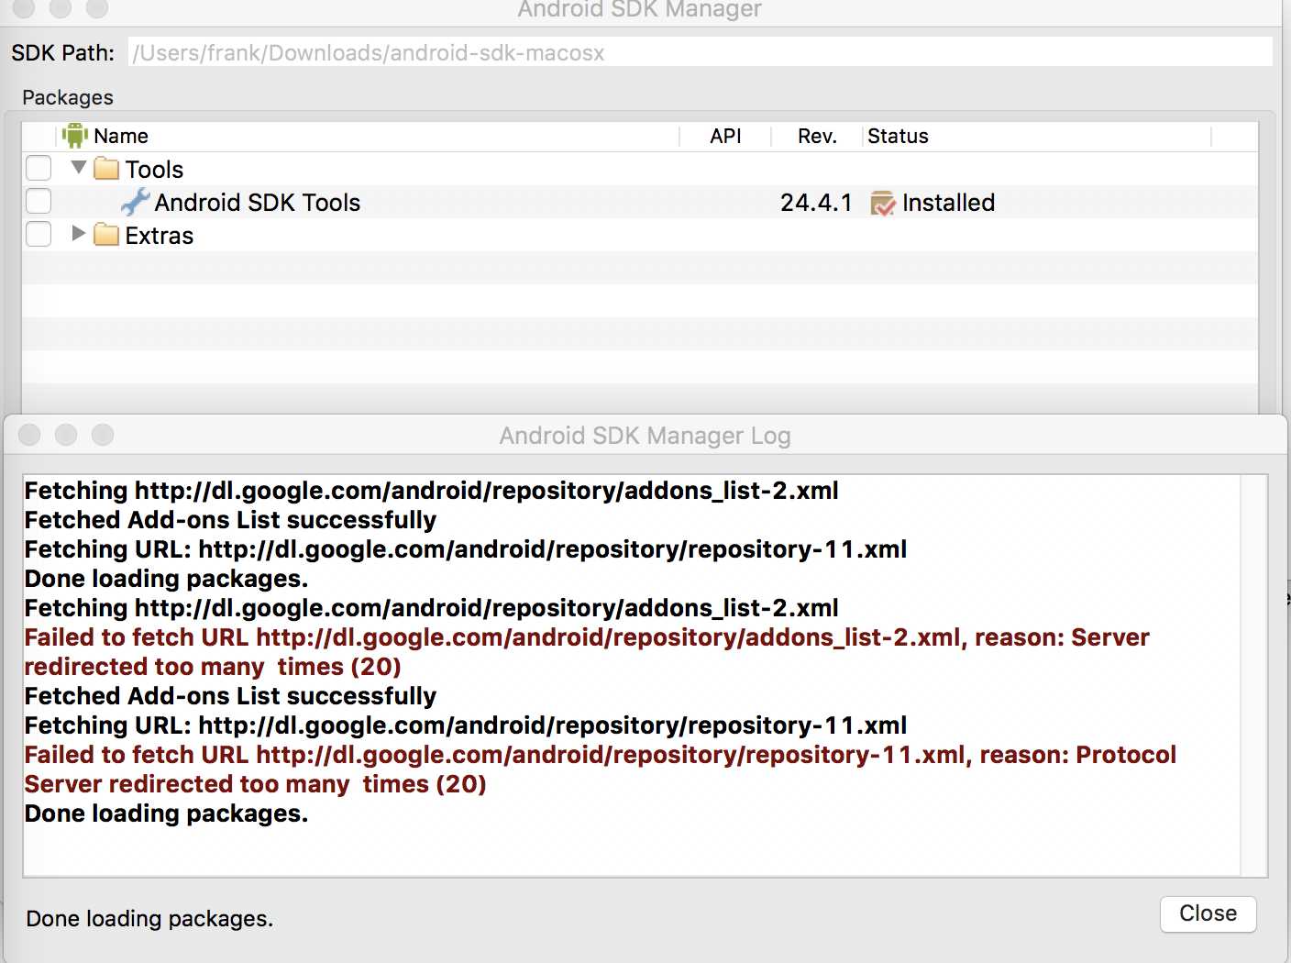Click the log window zoom dot

click(103, 435)
